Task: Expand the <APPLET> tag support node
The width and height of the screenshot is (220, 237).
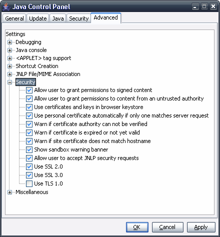Action: point(9,58)
